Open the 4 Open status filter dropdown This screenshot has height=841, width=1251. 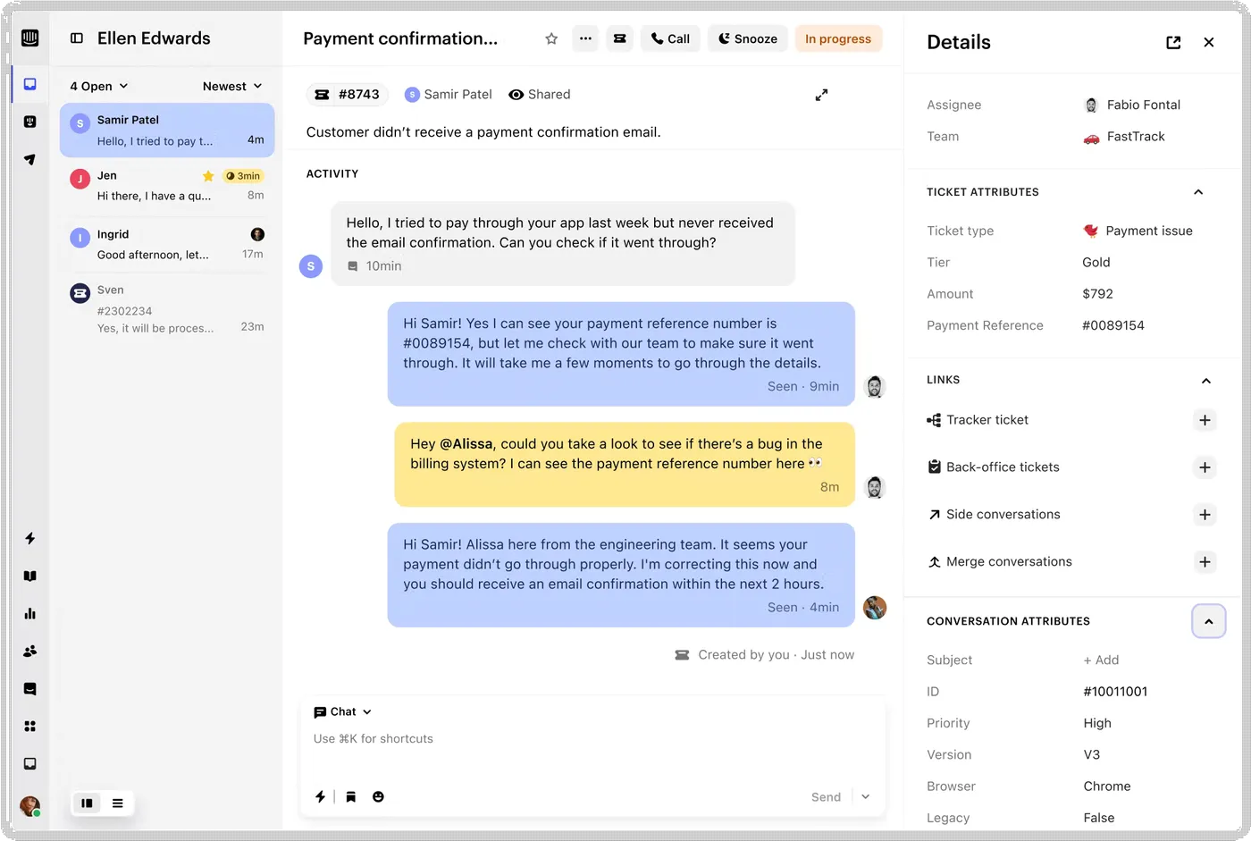point(99,86)
